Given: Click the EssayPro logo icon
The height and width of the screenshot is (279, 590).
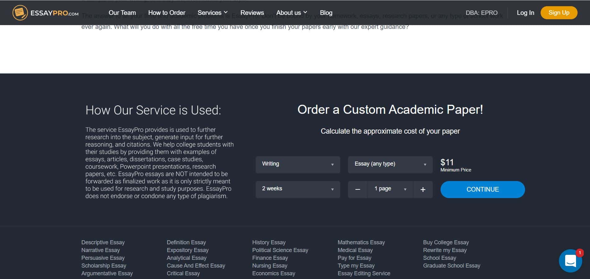Looking at the screenshot, I should (x=20, y=13).
